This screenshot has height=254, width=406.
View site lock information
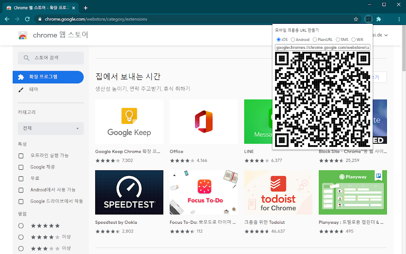40,19
